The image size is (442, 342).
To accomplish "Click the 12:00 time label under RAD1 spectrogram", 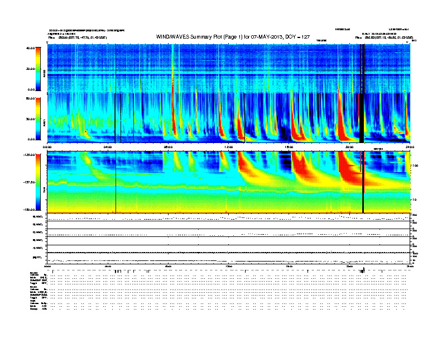I will 229,147.
